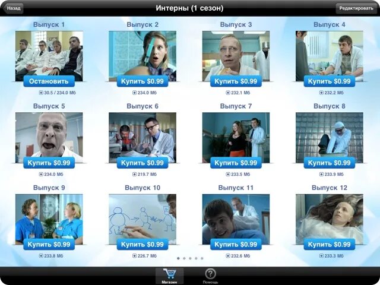The width and height of the screenshot is (380, 285).
Task: Open the Помощь help tab
Action: click(x=210, y=276)
